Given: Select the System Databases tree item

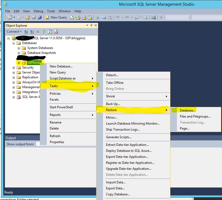Looking at the screenshot, I should pyautogui.click(x=40, y=48).
